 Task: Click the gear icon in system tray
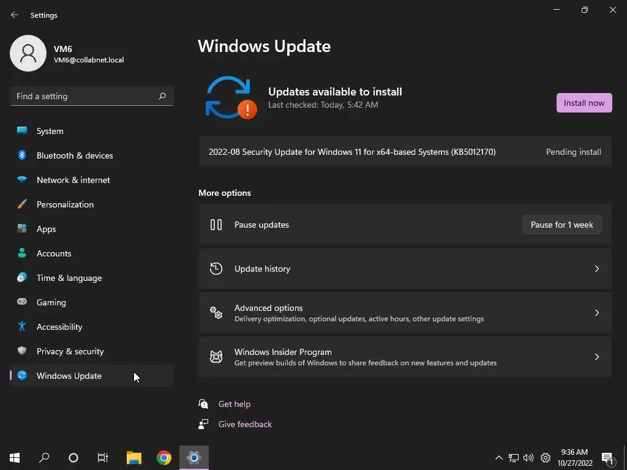546,458
